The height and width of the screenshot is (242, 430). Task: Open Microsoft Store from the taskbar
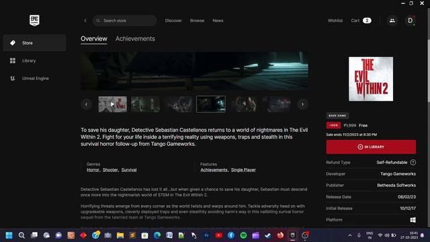[x=145, y=235]
